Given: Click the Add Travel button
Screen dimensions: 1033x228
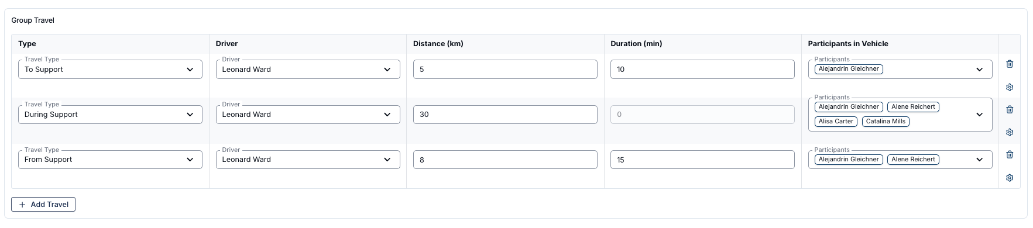Looking at the screenshot, I should click(x=43, y=205).
